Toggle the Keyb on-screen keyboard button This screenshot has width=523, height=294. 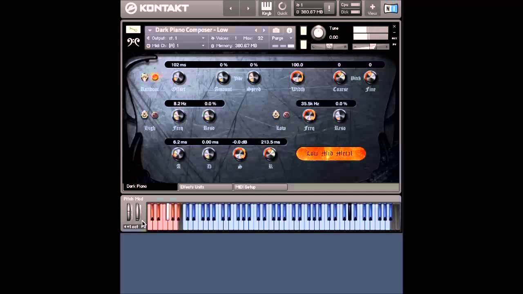pos(266,9)
